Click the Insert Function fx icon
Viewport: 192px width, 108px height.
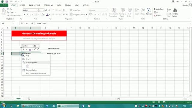pos(32,23)
